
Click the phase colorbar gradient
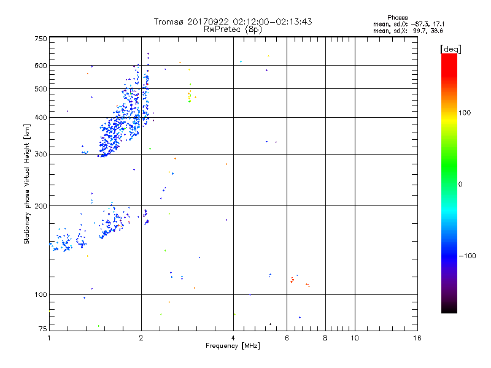click(x=449, y=183)
